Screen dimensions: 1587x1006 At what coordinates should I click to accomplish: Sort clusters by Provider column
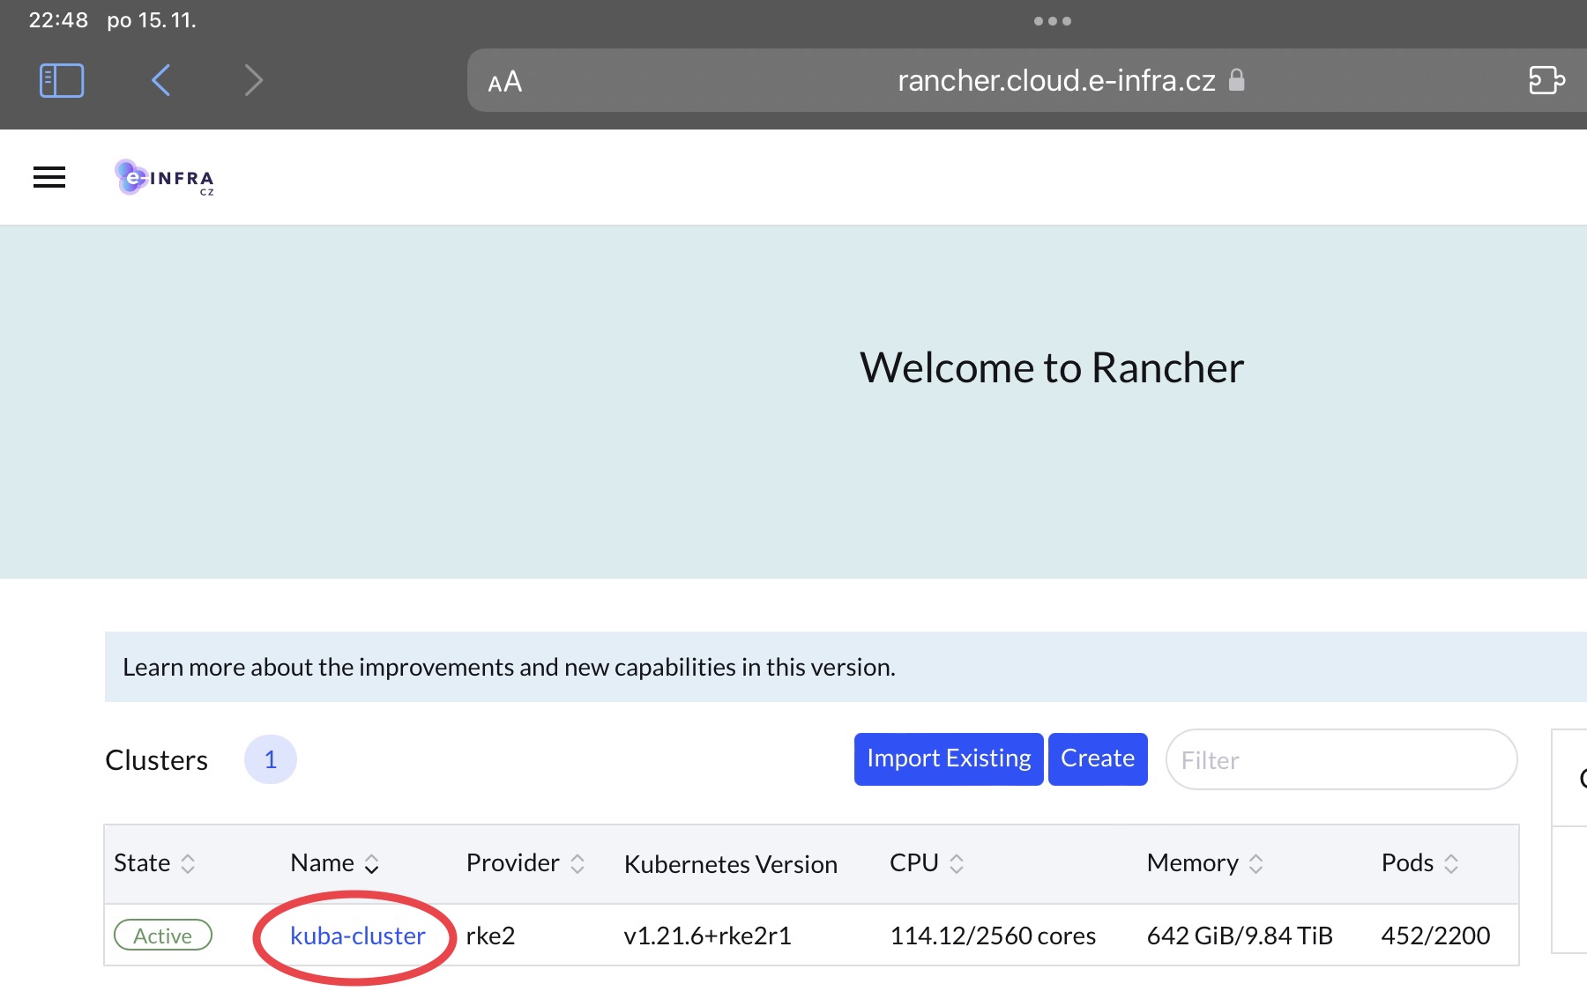coord(525,863)
